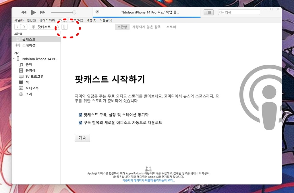Viewport: 294px width, 193px height.
Task: Open 사용자의 데이터가 어떻게 관리되는지 보기 link
Action: [x=148, y=180]
